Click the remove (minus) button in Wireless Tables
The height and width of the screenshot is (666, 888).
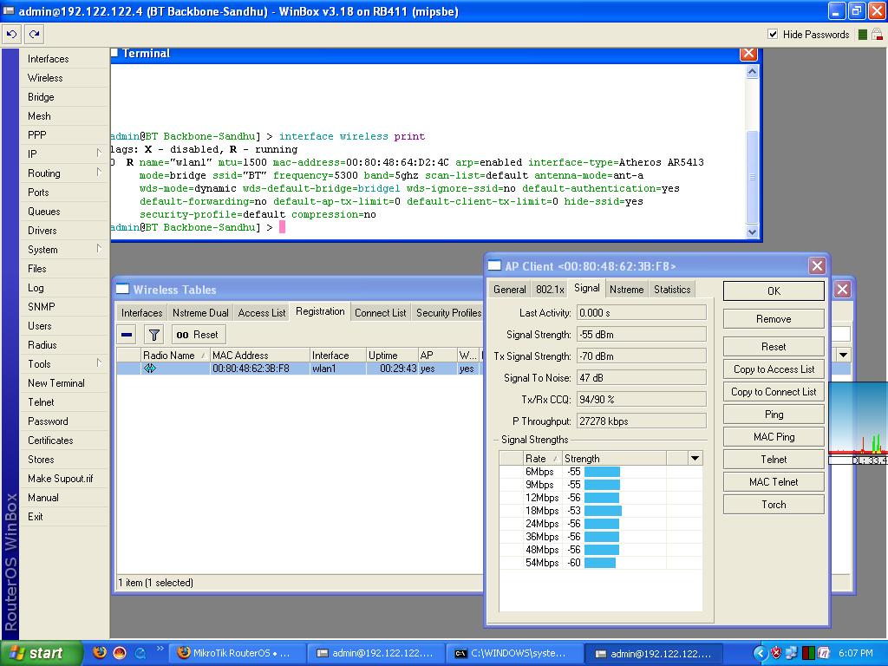[x=127, y=335]
